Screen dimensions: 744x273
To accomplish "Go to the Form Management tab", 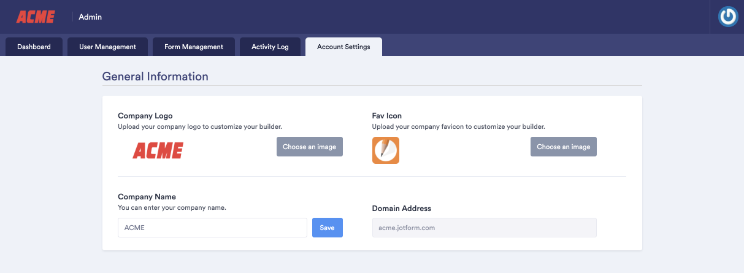I will coord(194,47).
